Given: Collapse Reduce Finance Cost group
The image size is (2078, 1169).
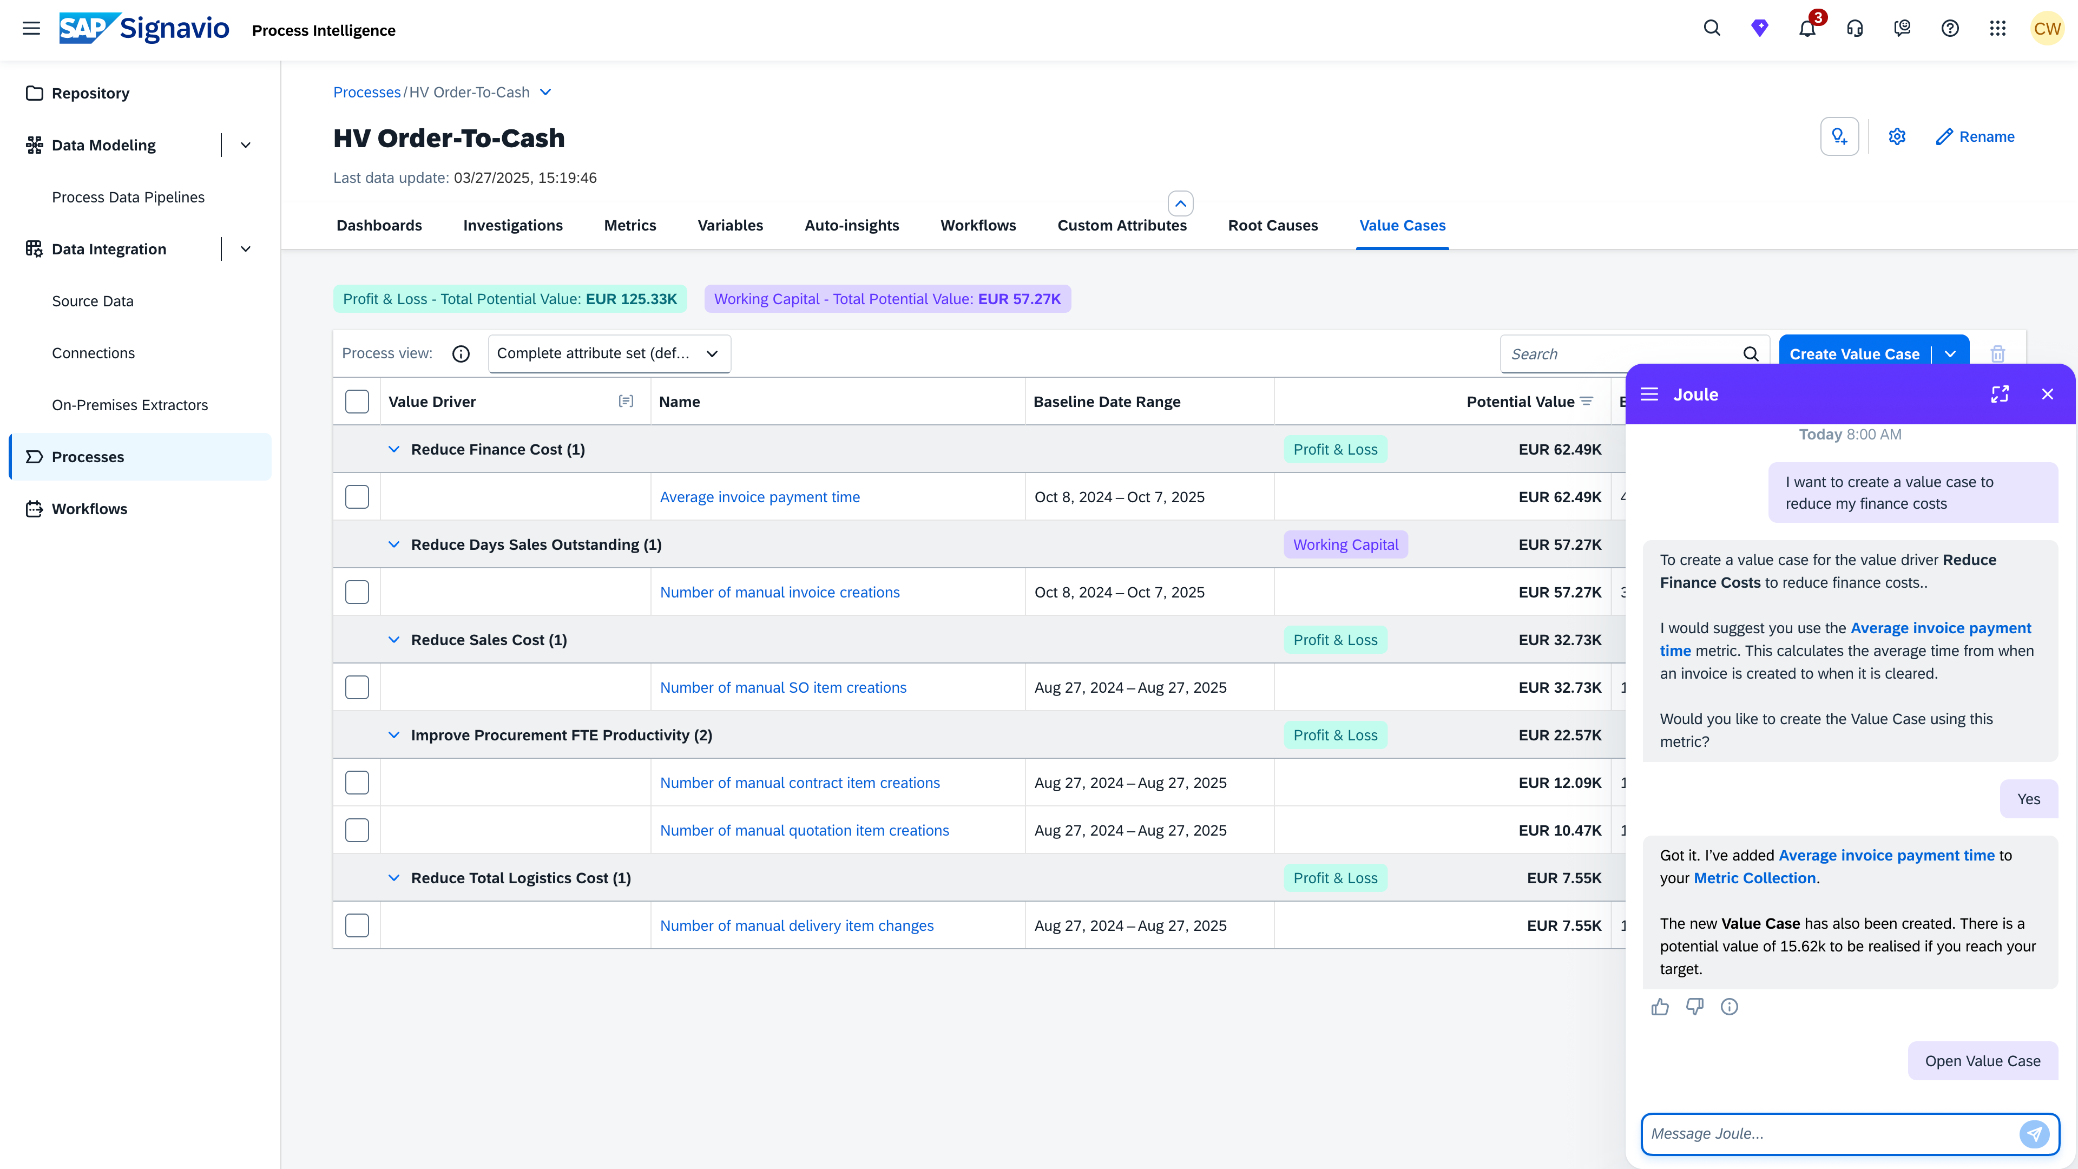Looking at the screenshot, I should 393,449.
